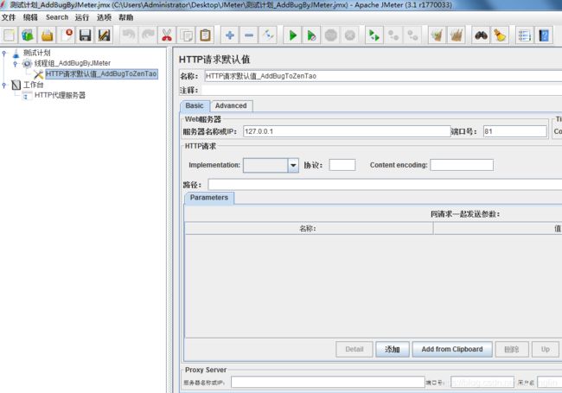This screenshot has width=562, height=393.
Task: Switch to the Basic tab
Action: point(195,106)
